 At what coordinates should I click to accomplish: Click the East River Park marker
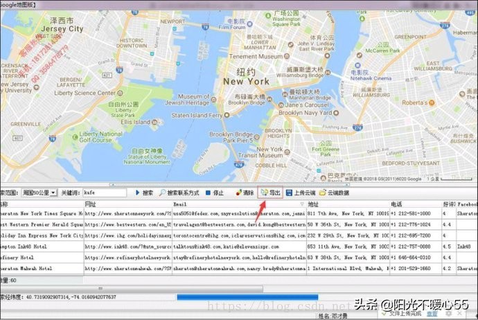[x=327, y=56]
